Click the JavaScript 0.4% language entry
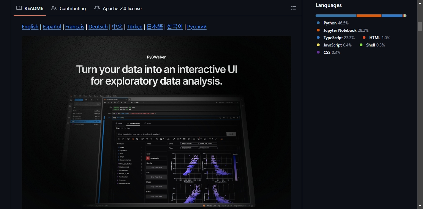Image resolution: width=423 pixels, height=209 pixels. tap(334, 45)
